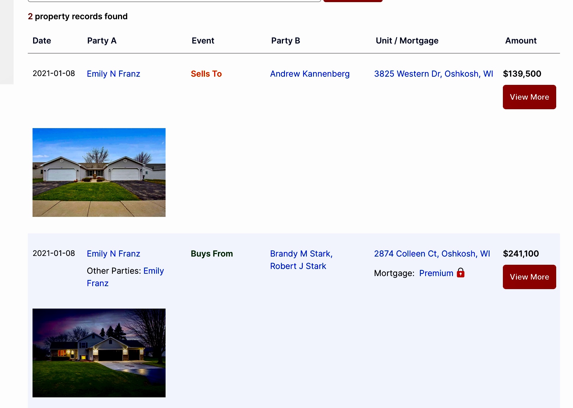Click the $139,500 amount
This screenshot has height=408, width=573.
(x=522, y=74)
